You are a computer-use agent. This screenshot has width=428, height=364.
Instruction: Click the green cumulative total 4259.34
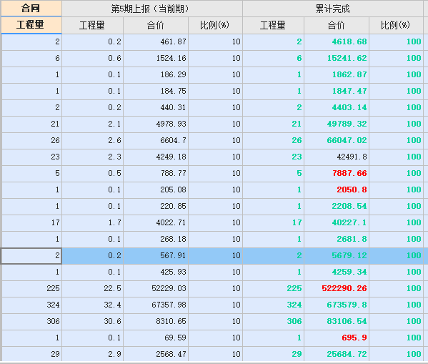coord(337,272)
